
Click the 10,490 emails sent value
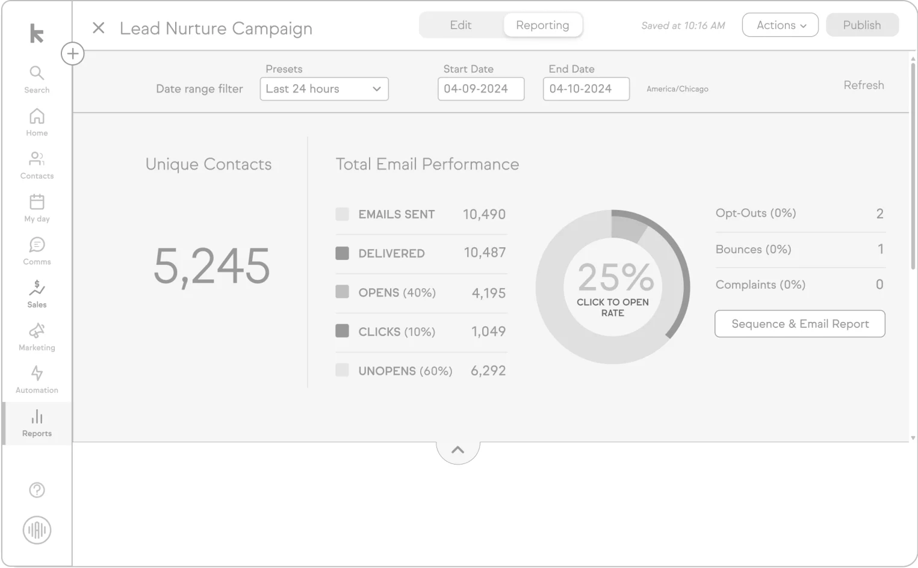pos(484,214)
